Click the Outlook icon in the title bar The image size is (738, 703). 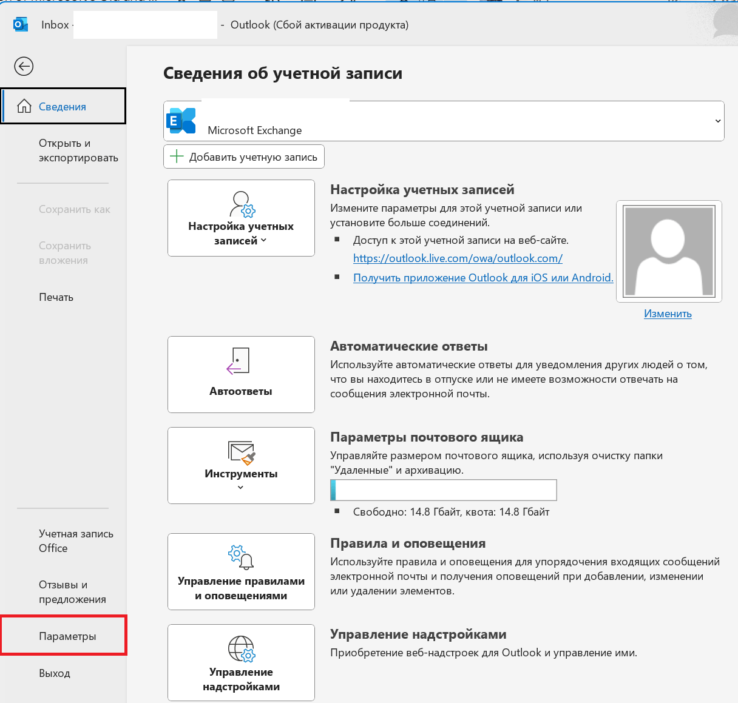(20, 24)
